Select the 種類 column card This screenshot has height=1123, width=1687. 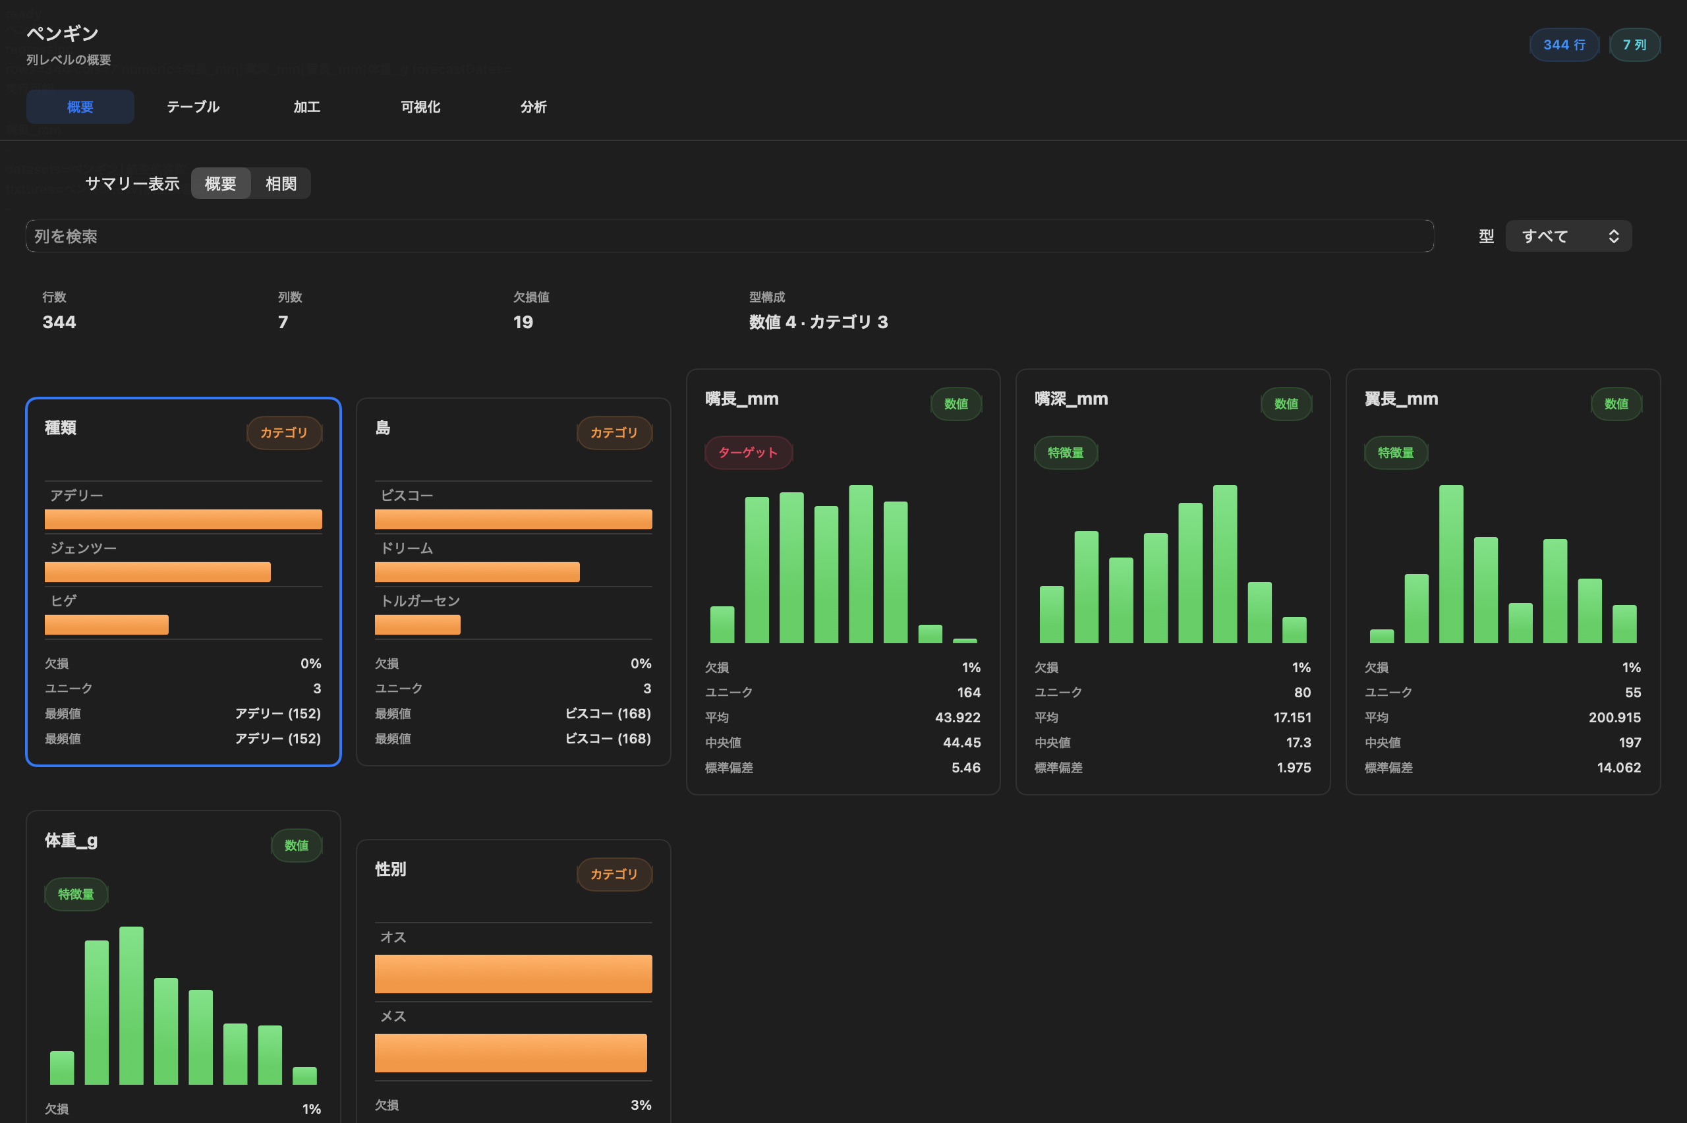(183, 581)
